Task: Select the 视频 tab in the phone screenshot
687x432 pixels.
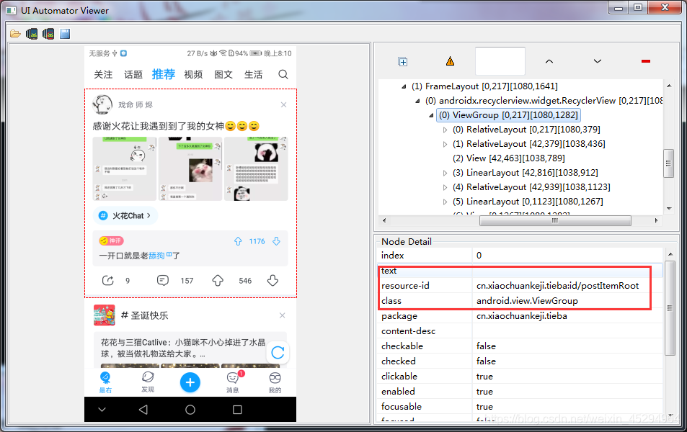Action: coord(193,75)
